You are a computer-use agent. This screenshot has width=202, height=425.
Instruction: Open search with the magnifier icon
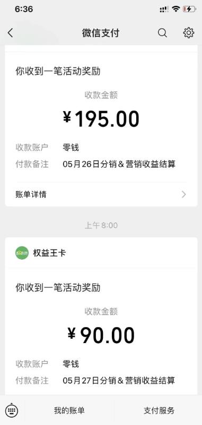tap(162, 33)
